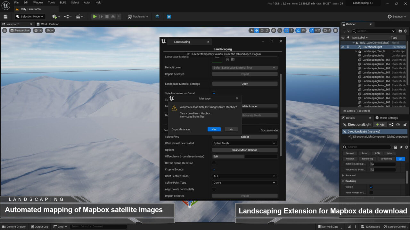
Task: Click the Enter Console Command input field
Action: 98,226
